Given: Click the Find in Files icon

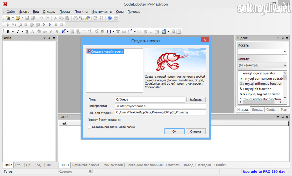Looking at the screenshot, I should coord(87,18).
